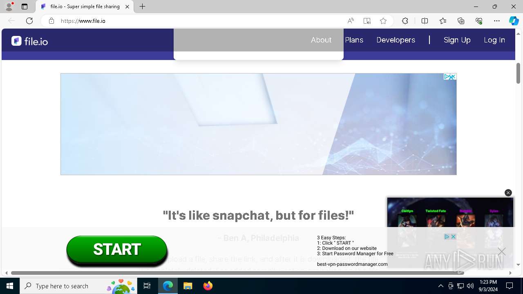Click the green START button
The image size is (523, 294).
pyautogui.click(x=117, y=249)
